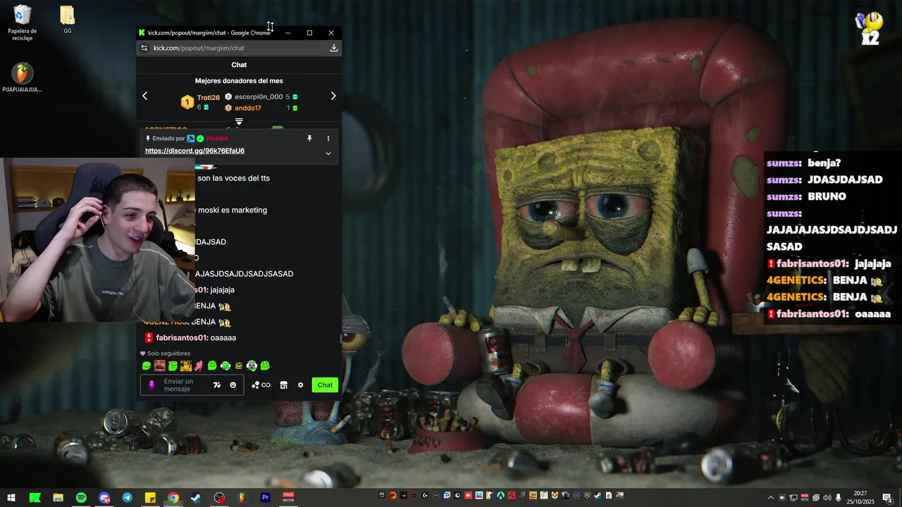Open FL Studio from the taskbar
The width and height of the screenshot is (902, 507).
[x=242, y=498]
